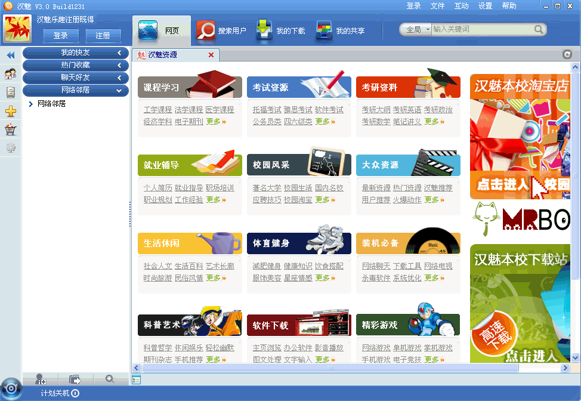The image size is (581, 401).
Task: Click the horizontal scrollbar left arrow
Action: 137,368
